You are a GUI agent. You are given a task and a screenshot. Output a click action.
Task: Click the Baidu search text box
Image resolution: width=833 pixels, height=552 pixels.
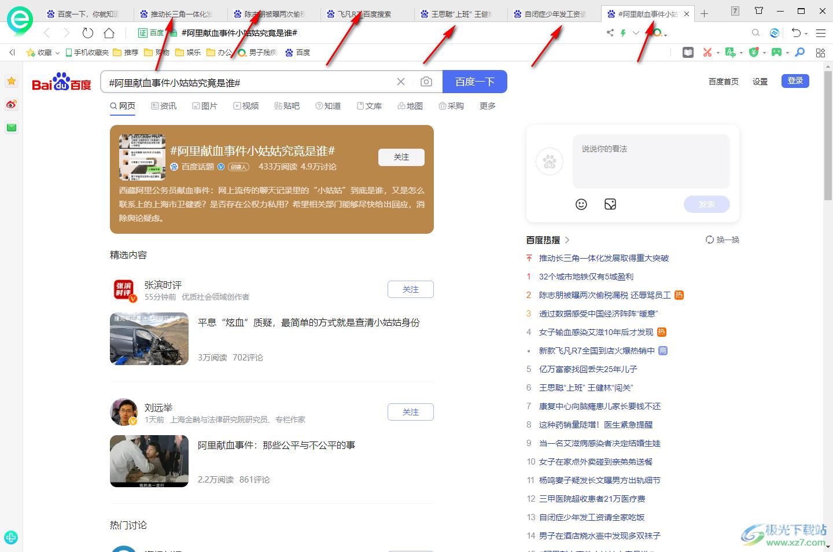click(x=249, y=82)
